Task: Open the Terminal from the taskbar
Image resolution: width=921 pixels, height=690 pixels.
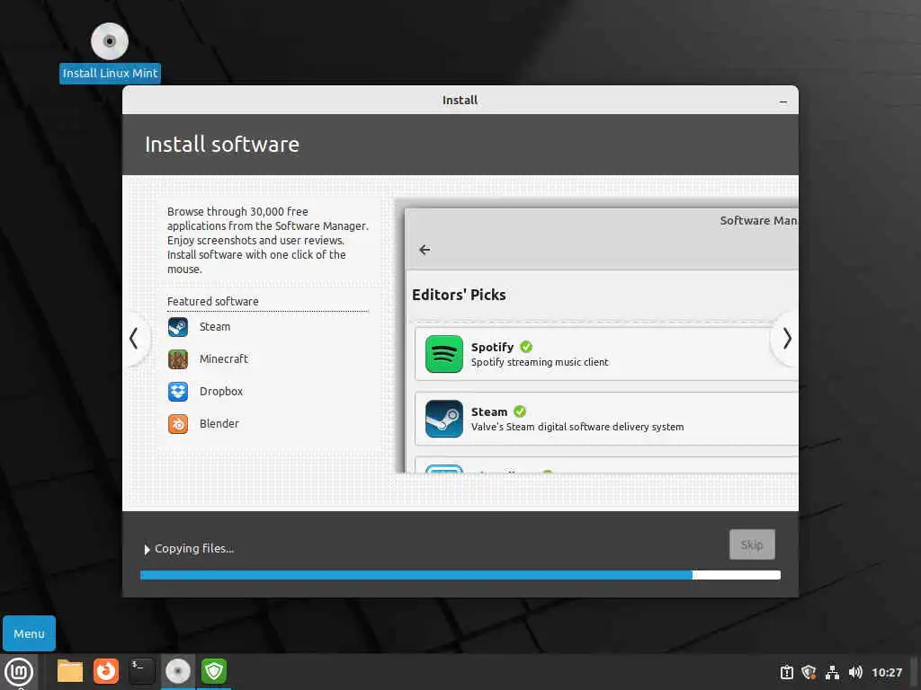Action: coord(141,671)
